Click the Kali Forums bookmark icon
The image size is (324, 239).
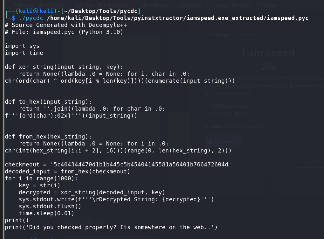(100, 5)
